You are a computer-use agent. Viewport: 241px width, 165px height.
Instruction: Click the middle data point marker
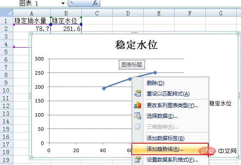pos(130,79)
